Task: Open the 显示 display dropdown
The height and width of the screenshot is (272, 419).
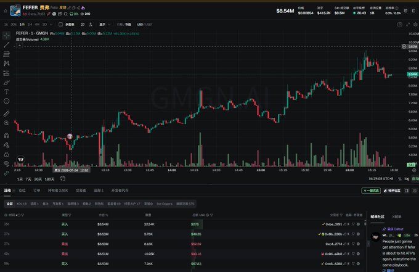Action: (x=105, y=24)
